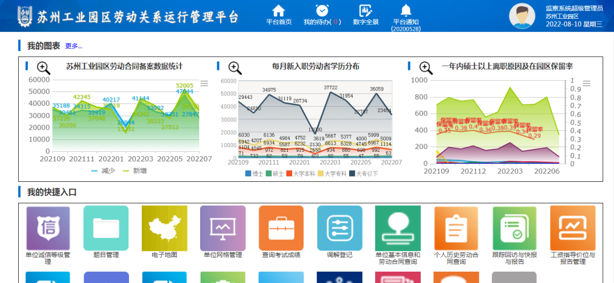The width and height of the screenshot is (614, 283).
Task: Zoom the 每月新入职劳动者学历分布 chart magnifier
Action: tap(235, 68)
